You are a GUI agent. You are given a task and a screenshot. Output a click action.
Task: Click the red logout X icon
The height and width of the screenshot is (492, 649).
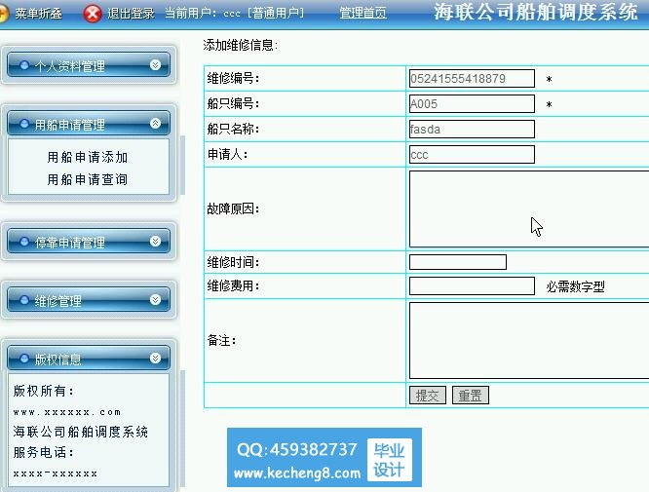(93, 14)
